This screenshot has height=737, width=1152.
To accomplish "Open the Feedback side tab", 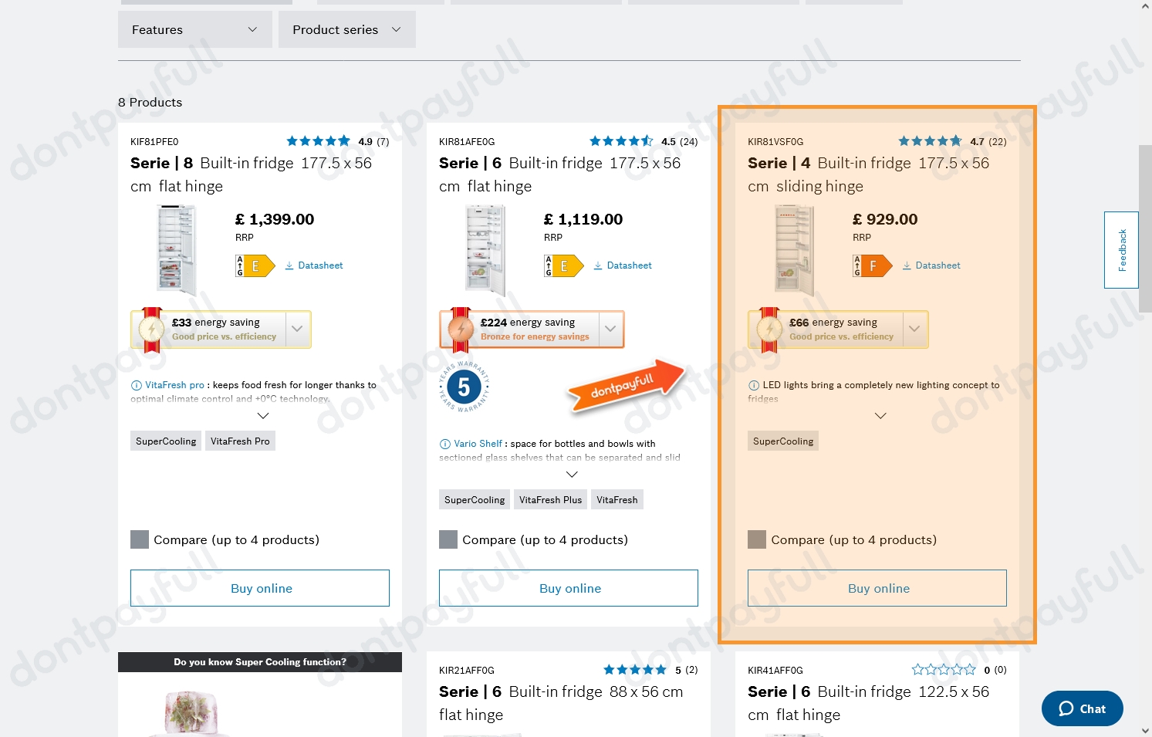I will point(1122,250).
